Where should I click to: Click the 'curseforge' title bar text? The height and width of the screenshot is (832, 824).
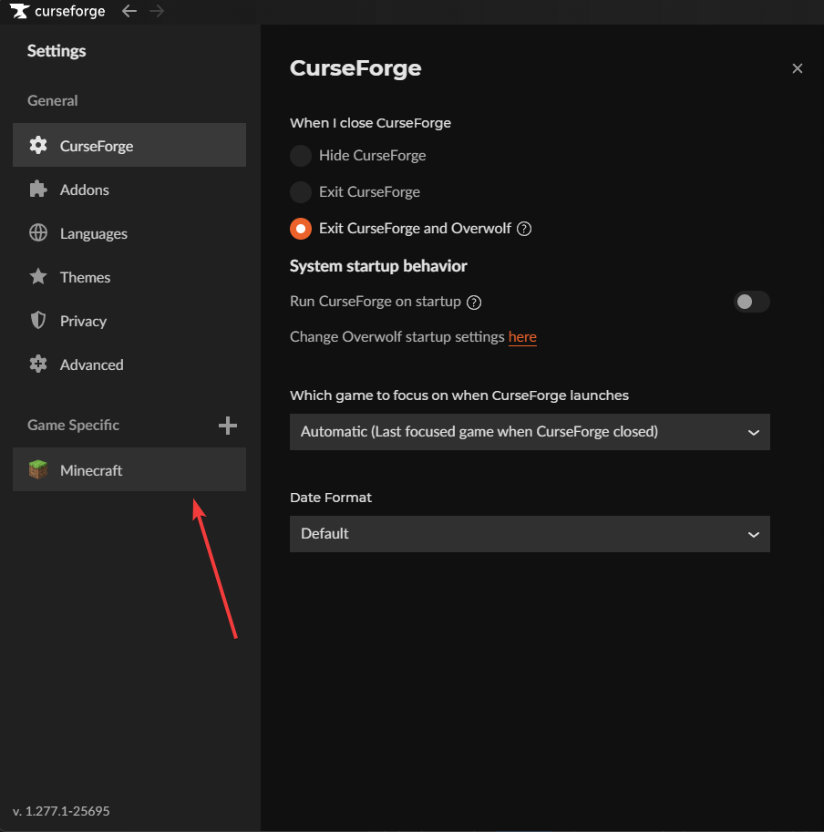(69, 11)
